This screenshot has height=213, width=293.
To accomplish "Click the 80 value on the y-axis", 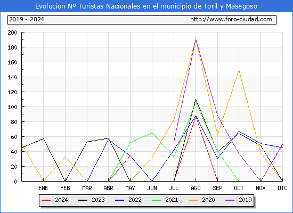I will point(14,122).
